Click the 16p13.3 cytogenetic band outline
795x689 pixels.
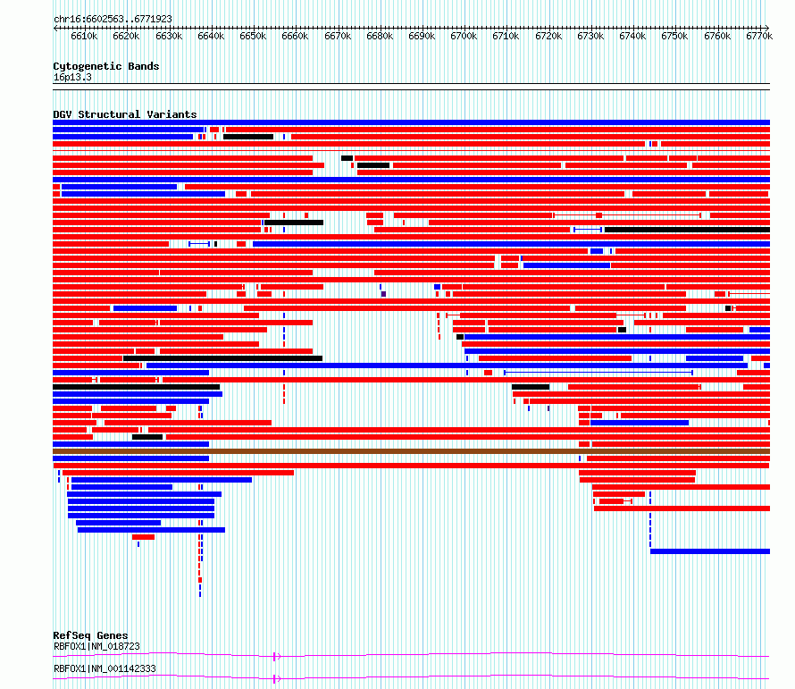pyautogui.click(x=411, y=87)
